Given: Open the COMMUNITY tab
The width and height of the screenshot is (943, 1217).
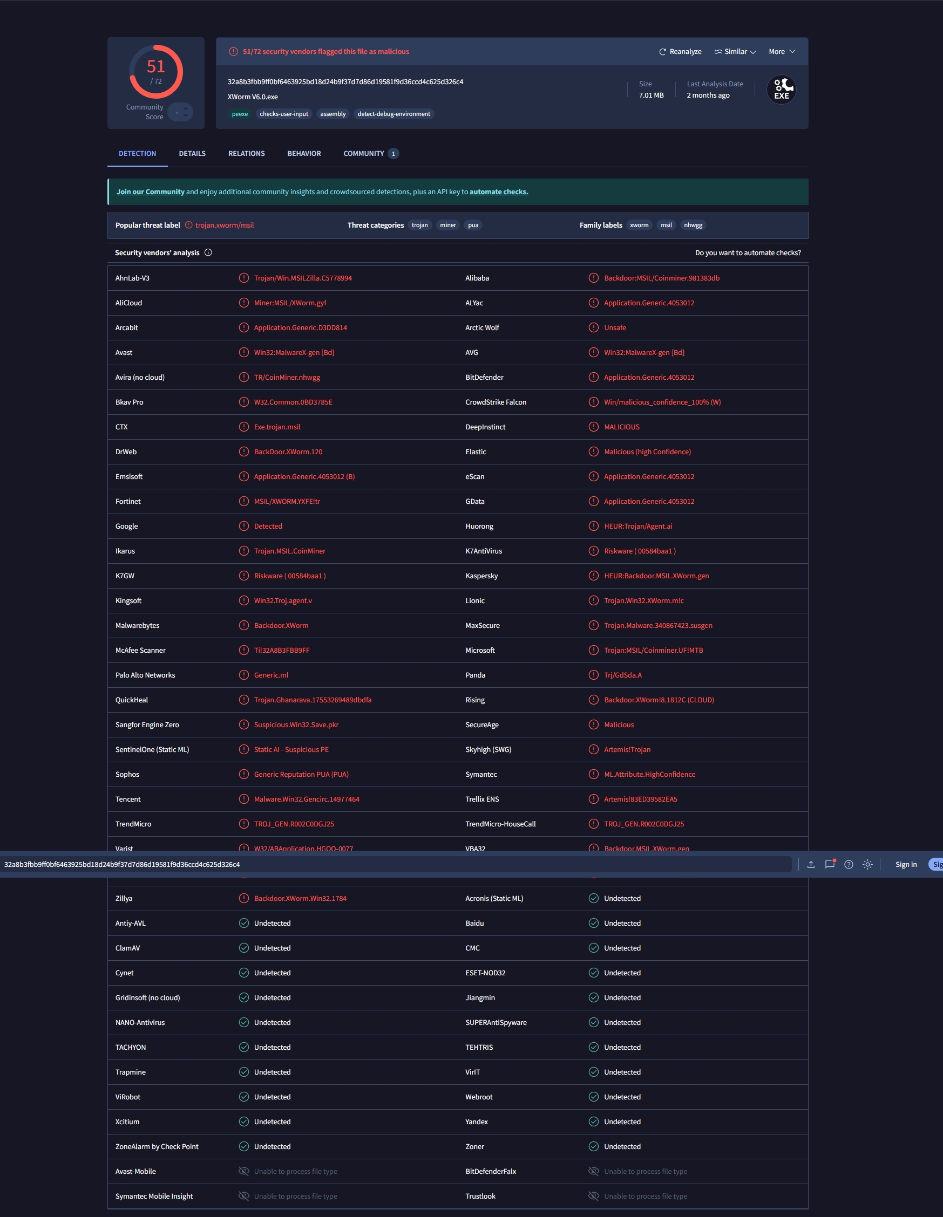Looking at the screenshot, I should [371, 154].
